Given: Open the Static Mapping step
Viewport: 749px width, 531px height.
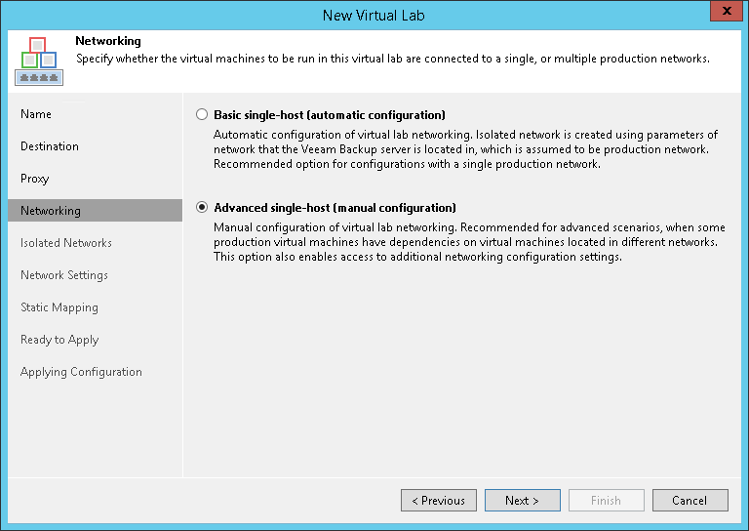Looking at the screenshot, I should click(x=59, y=307).
